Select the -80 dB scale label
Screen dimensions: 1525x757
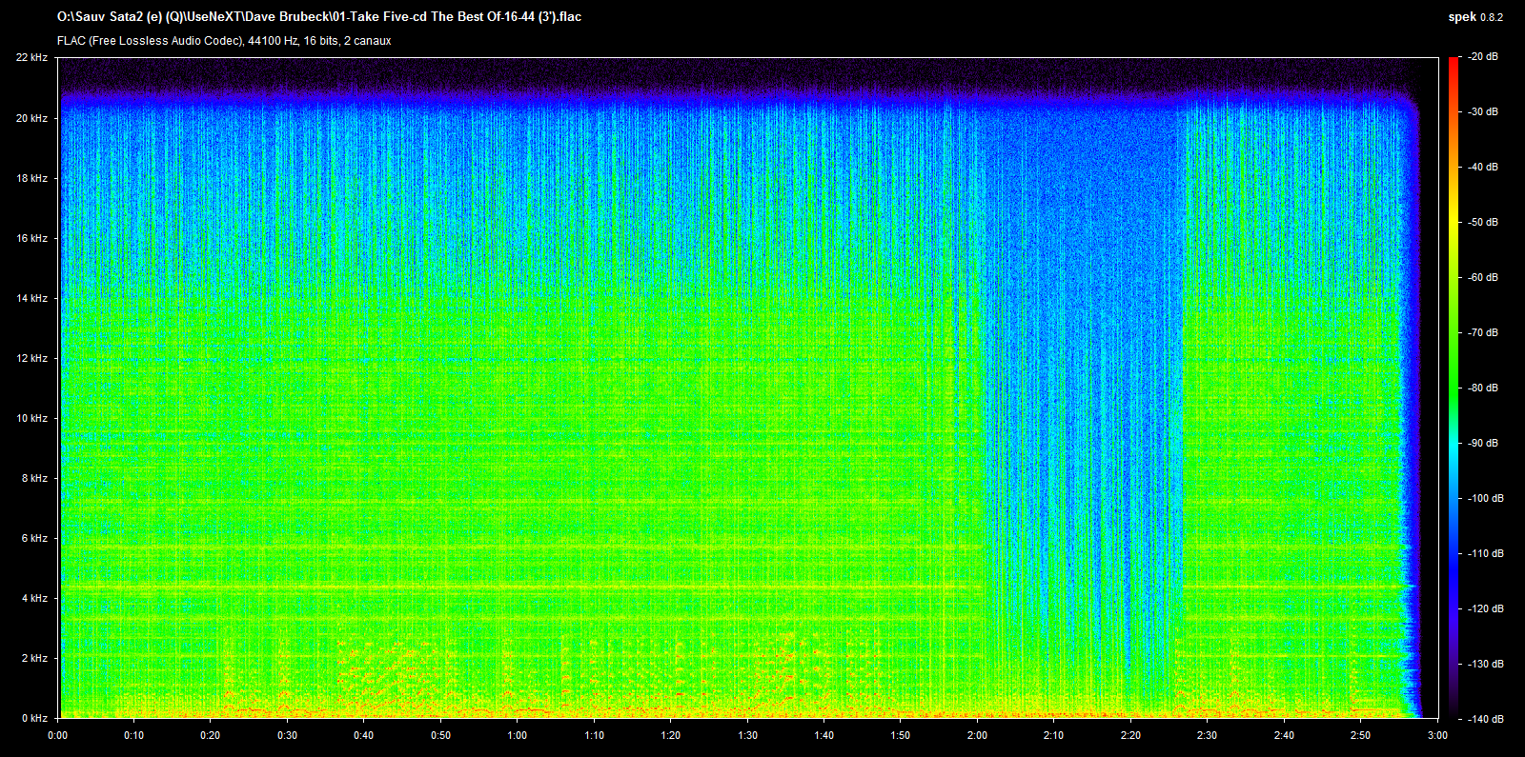click(x=1483, y=388)
